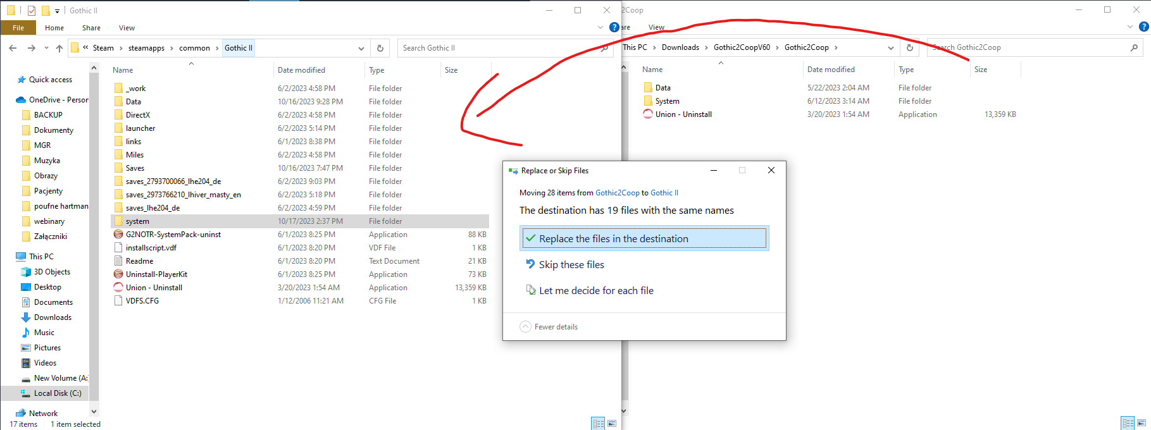Image resolution: width=1151 pixels, height=430 pixels.
Task: Select the Saves folder
Action: click(135, 168)
